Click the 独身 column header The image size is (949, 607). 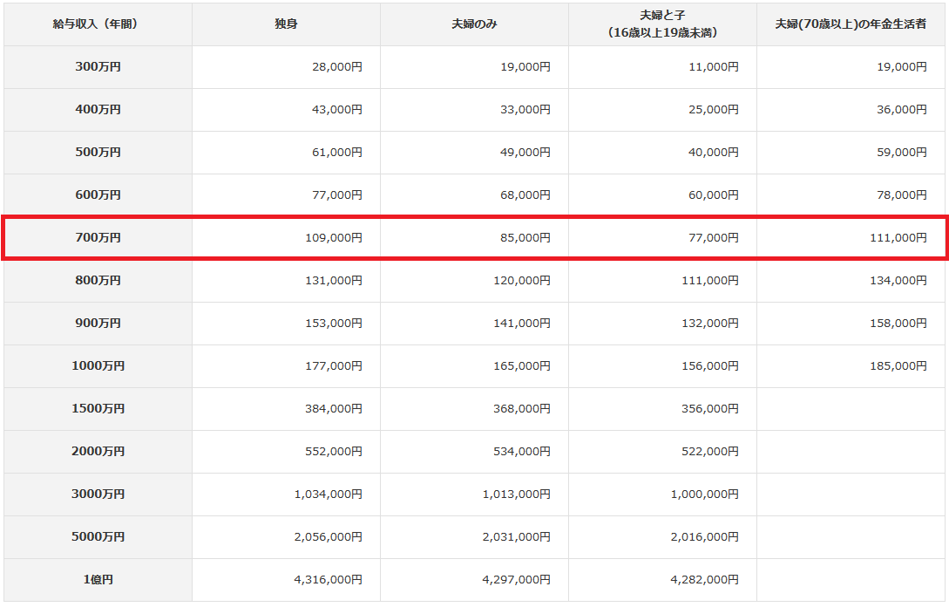tap(286, 24)
